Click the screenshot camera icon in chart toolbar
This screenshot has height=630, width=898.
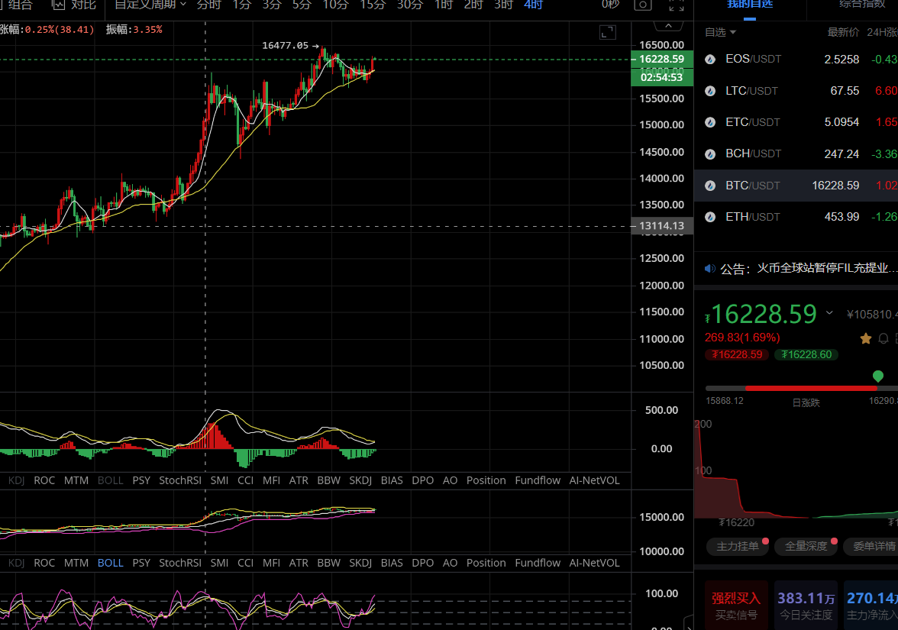pos(643,5)
